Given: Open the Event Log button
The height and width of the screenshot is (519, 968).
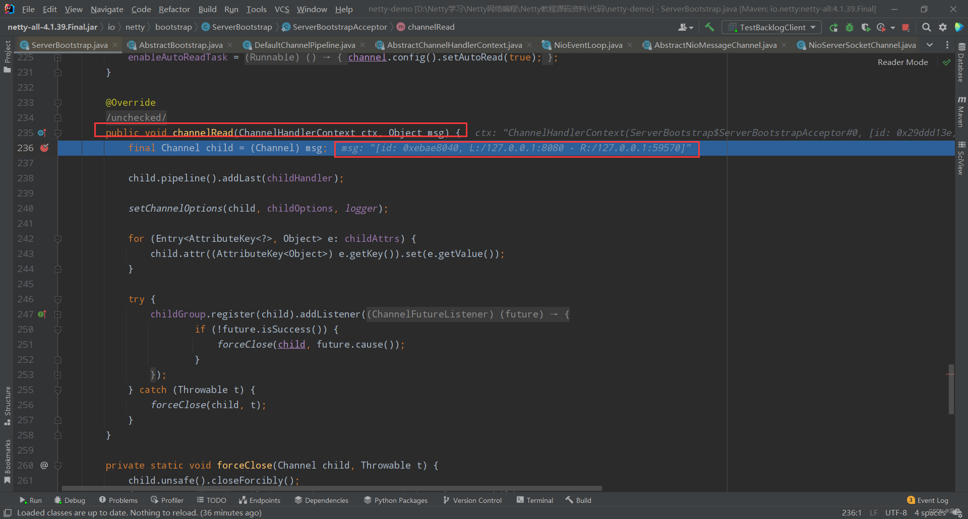Looking at the screenshot, I should [x=928, y=500].
